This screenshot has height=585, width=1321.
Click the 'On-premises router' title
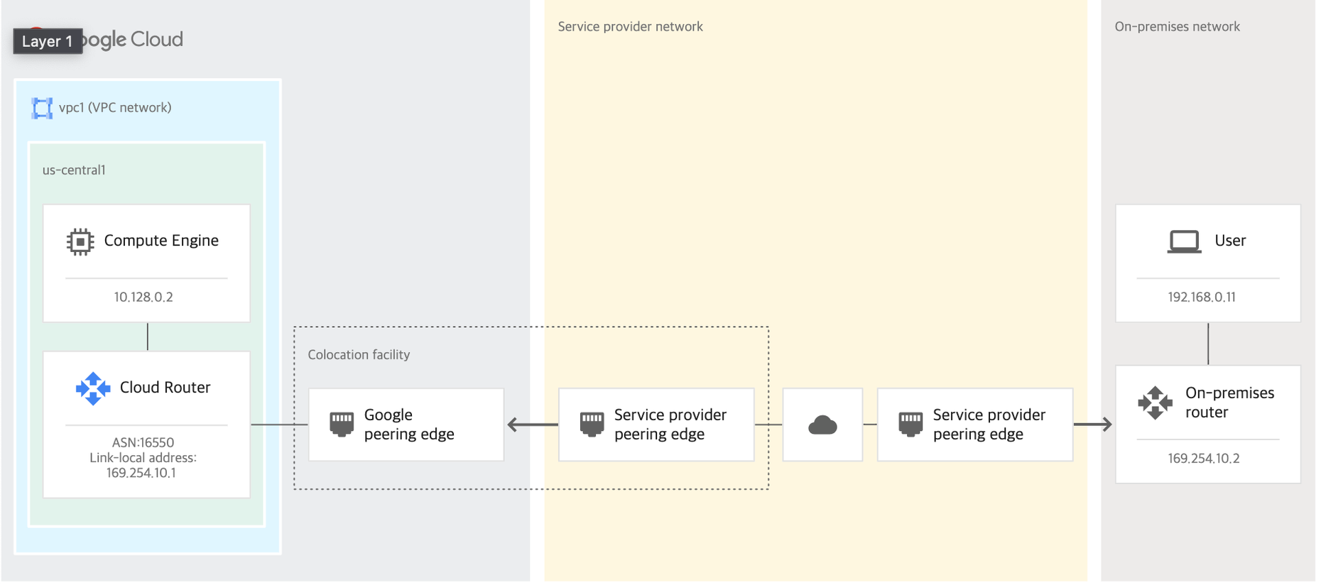1229,403
